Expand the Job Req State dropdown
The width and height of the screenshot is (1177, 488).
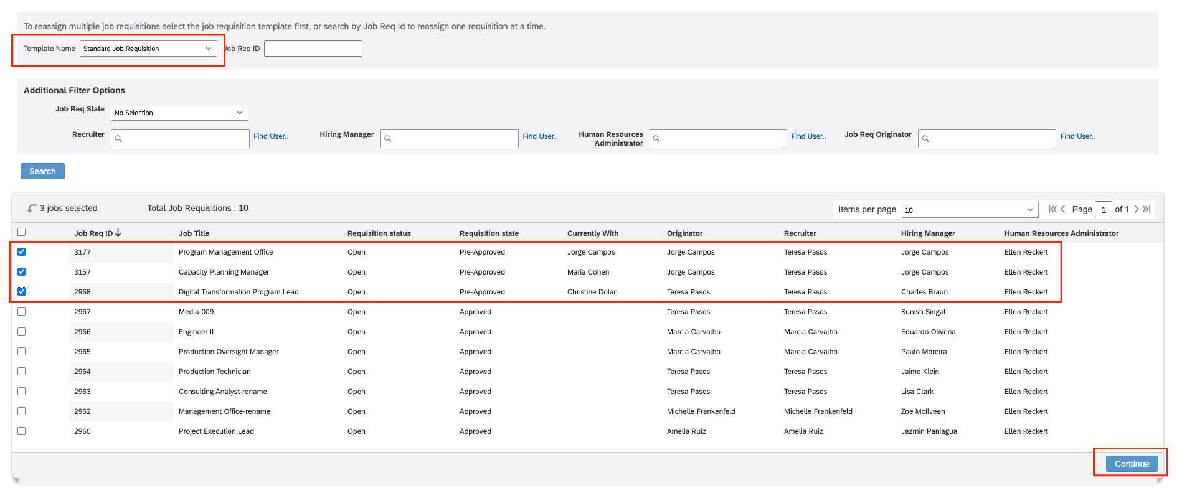point(179,113)
